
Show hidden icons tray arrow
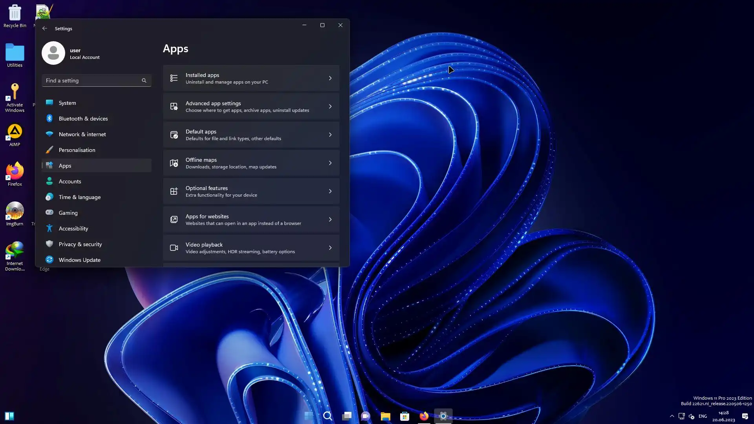pyautogui.click(x=672, y=416)
